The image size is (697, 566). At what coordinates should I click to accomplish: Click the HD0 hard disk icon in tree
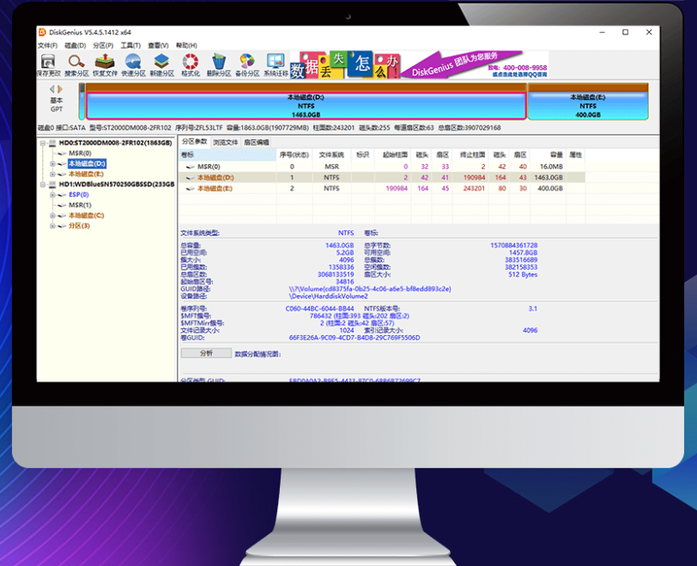pyautogui.click(x=52, y=143)
